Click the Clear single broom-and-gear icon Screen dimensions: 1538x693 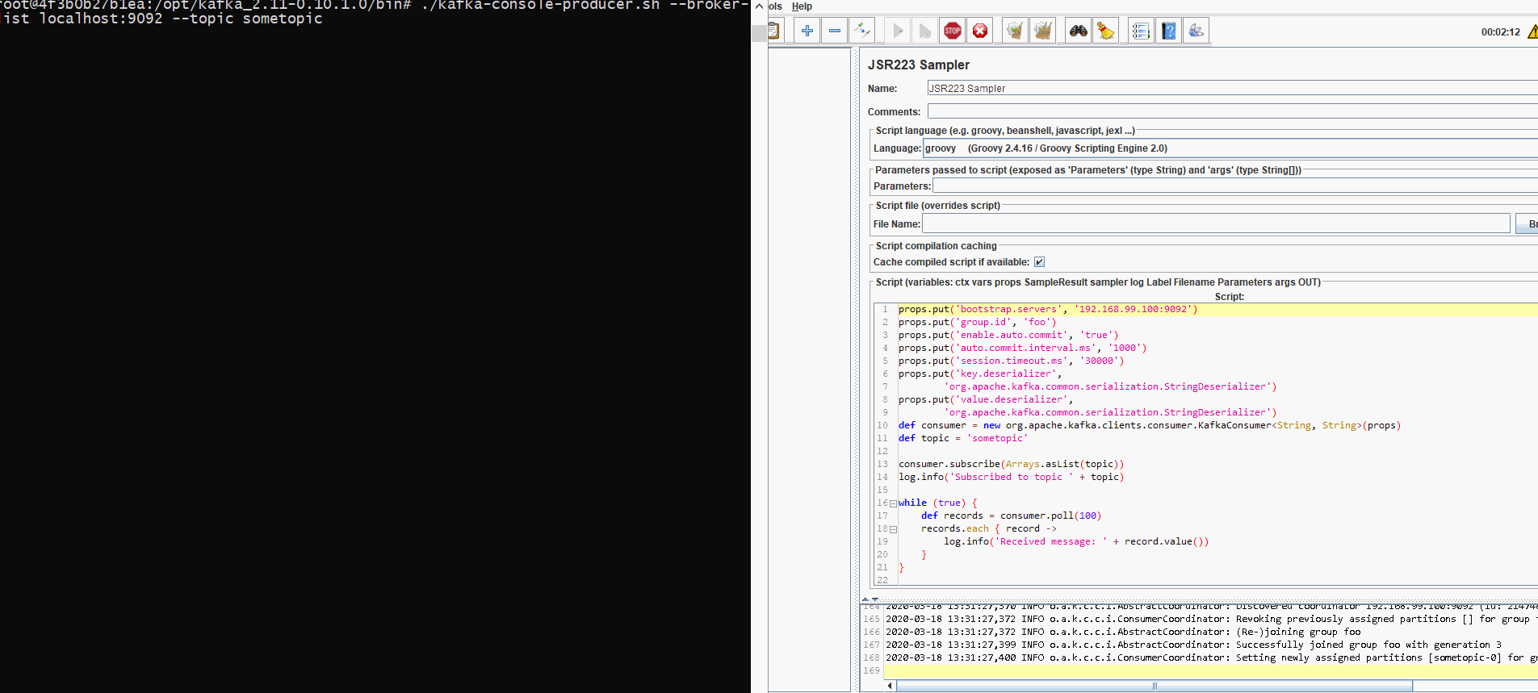click(x=1015, y=31)
